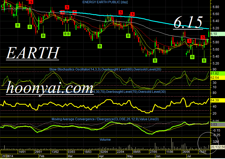Select the Jun month label
225x159 pixels.
[158, 156]
